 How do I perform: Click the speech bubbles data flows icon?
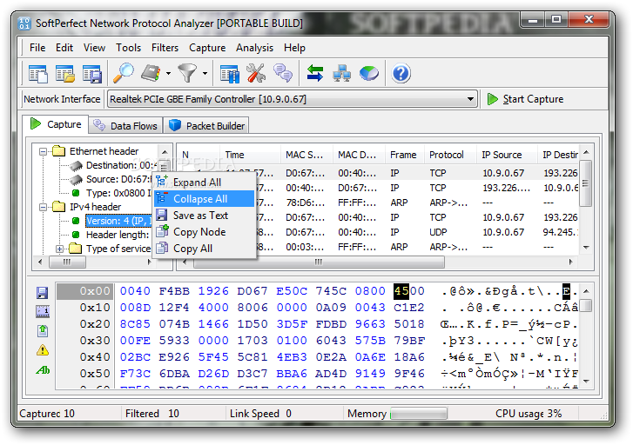pos(283,73)
